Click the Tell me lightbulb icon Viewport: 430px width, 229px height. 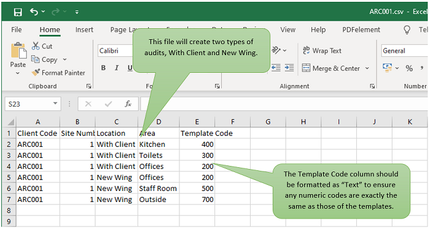407,29
